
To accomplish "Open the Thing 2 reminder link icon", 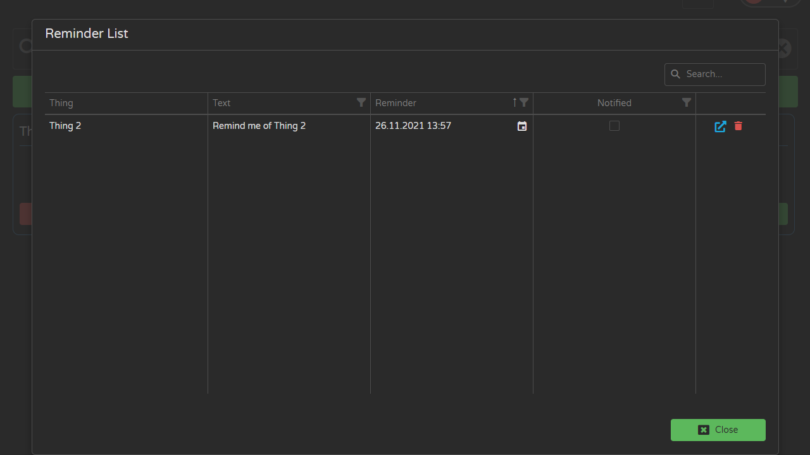I will [720, 126].
